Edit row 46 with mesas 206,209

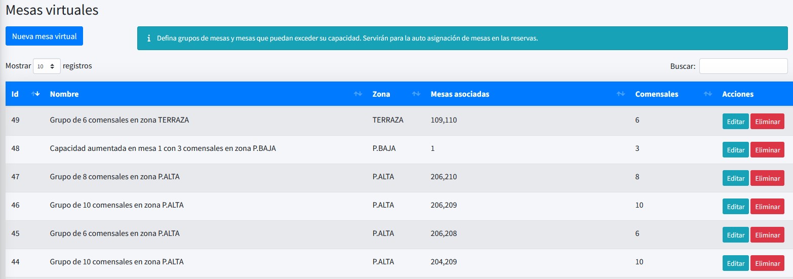[735, 207]
